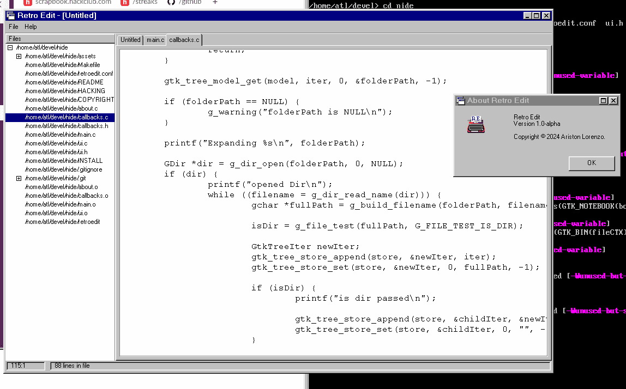The height and width of the screenshot is (389, 626).
Task: Select HACKING in the file tree
Action: click(65, 91)
